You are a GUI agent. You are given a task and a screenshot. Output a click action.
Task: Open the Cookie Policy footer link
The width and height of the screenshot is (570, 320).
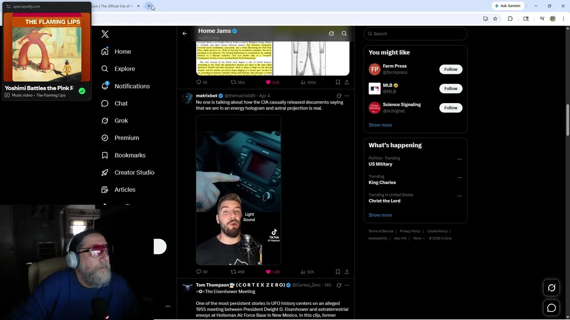pos(437,231)
